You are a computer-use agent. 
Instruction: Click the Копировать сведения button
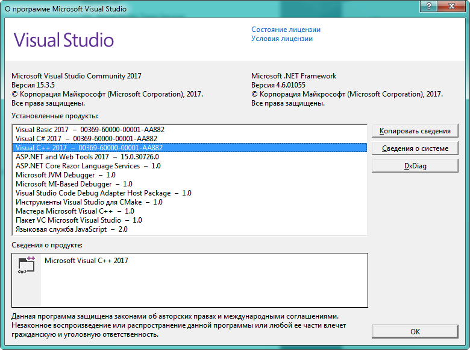pyautogui.click(x=415, y=131)
